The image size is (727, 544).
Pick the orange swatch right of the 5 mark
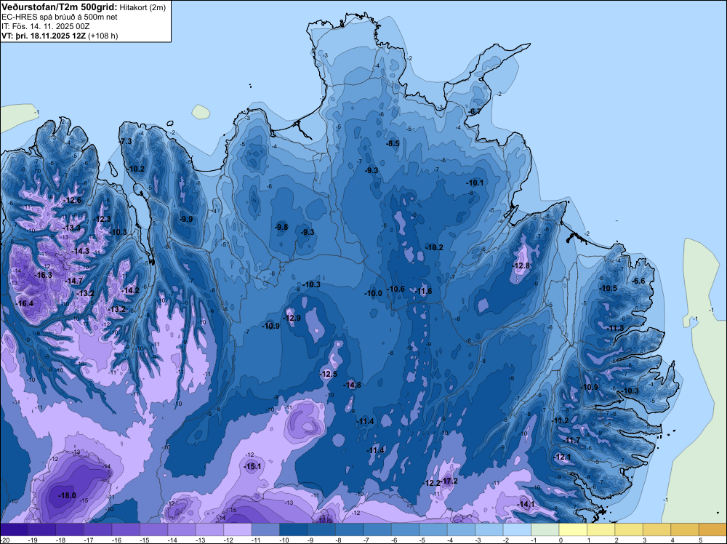[712, 529]
